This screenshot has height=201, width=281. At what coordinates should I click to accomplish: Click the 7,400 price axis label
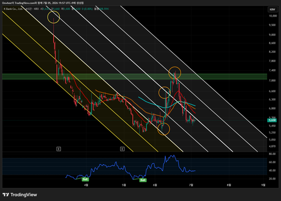[272, 70]
